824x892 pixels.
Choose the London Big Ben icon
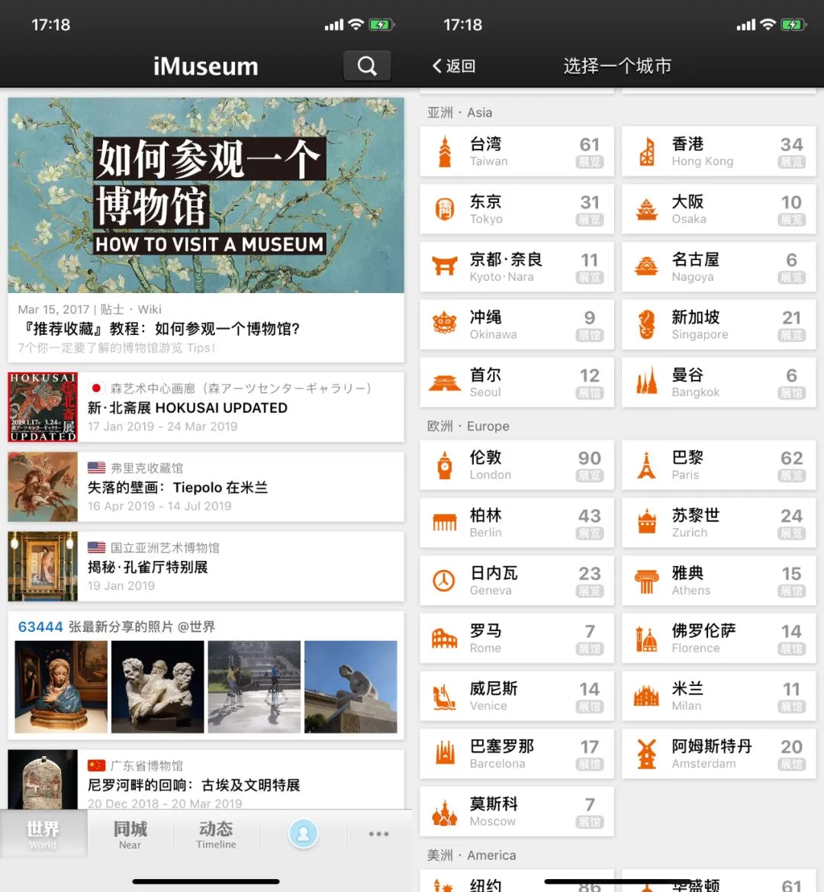pyautogui.click(x=445, y=465)
